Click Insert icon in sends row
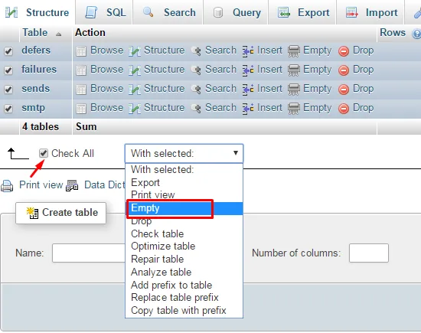The width and height of the screenshot is (421, 333). tap(248, 90)
